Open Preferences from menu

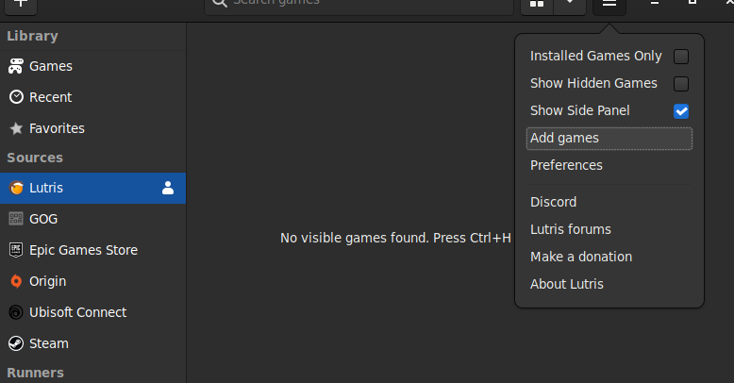[609, 165]
